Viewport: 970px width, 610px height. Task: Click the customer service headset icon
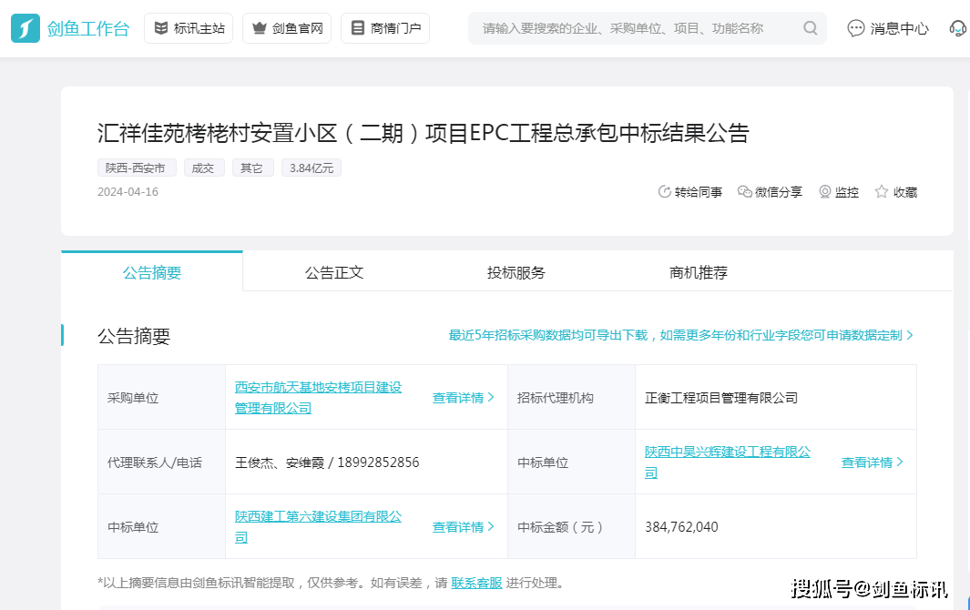click(958, 28)
